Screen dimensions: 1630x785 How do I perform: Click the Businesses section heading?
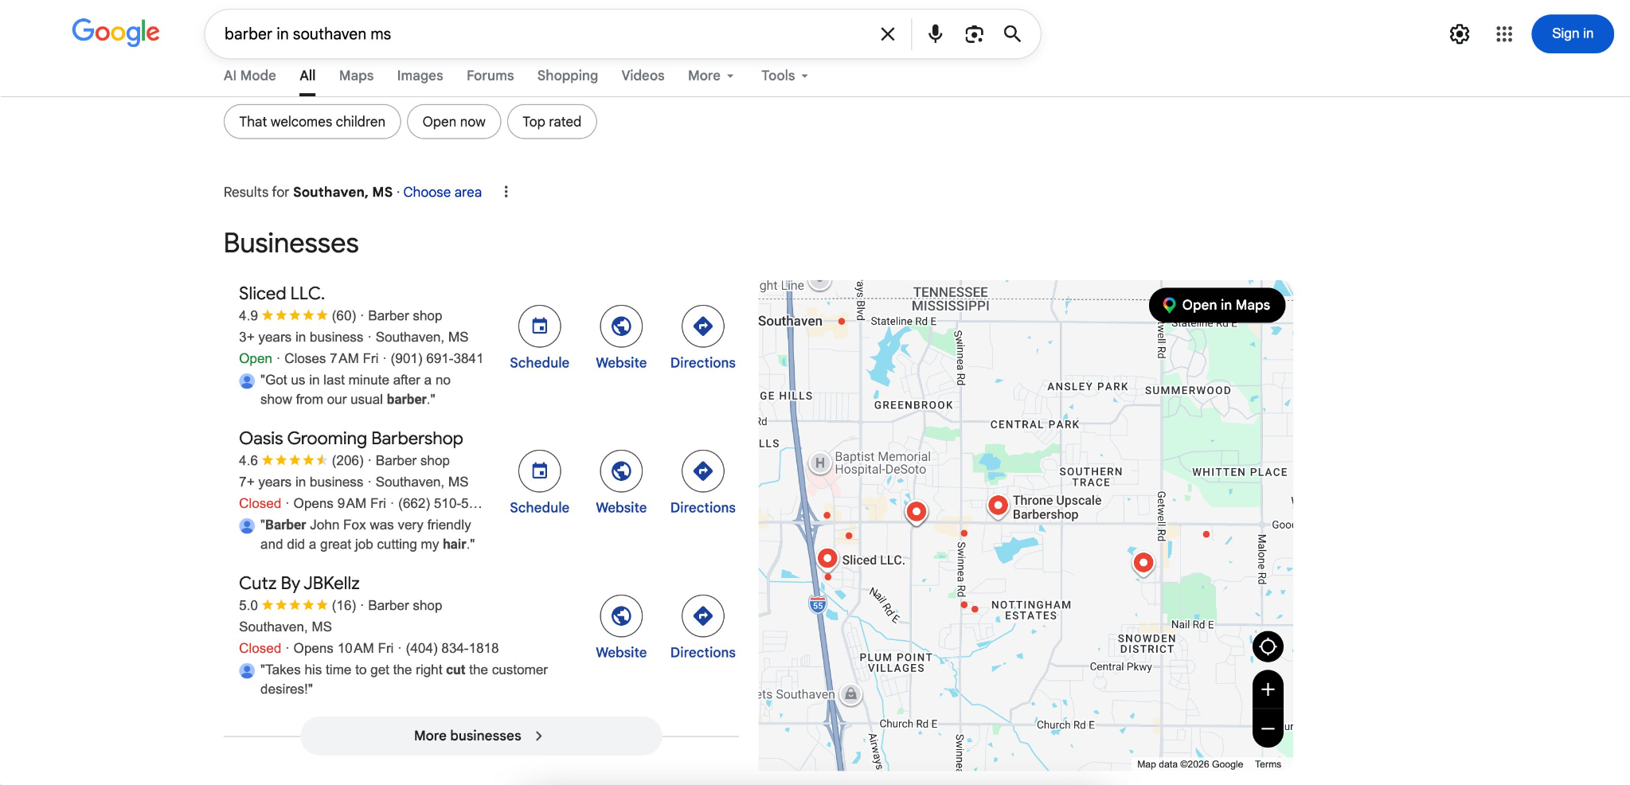291,243
